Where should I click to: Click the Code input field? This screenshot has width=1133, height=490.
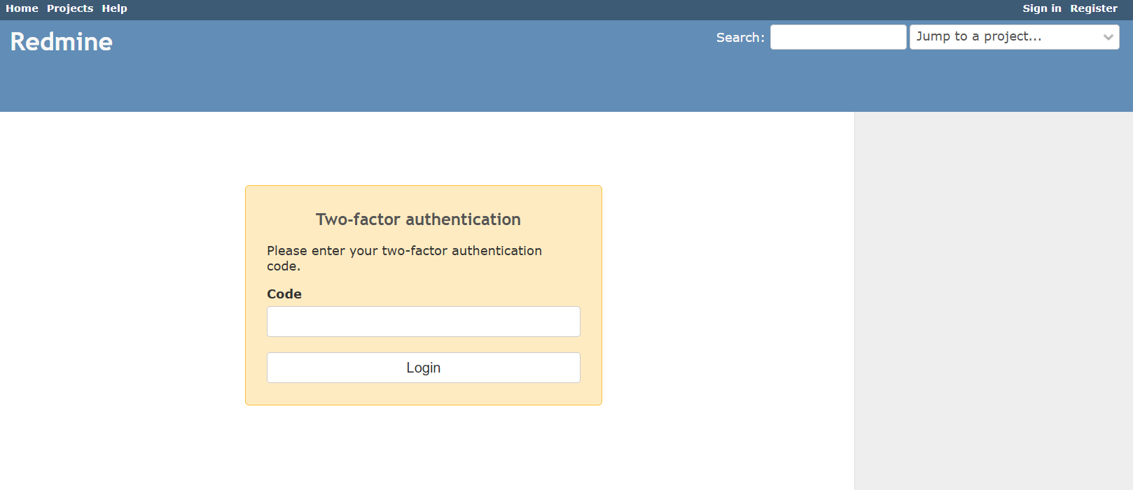(x=424, y=322)
